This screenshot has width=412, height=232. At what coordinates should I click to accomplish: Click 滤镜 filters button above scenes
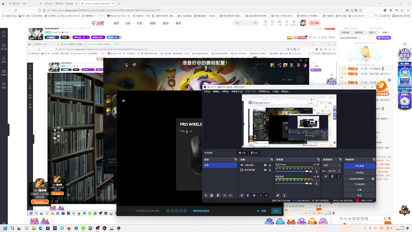[x=254, y=153]
